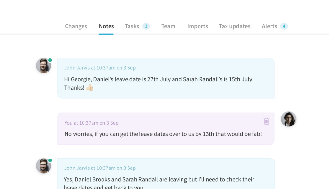Open the Imports tab

(x=197, y=26)
